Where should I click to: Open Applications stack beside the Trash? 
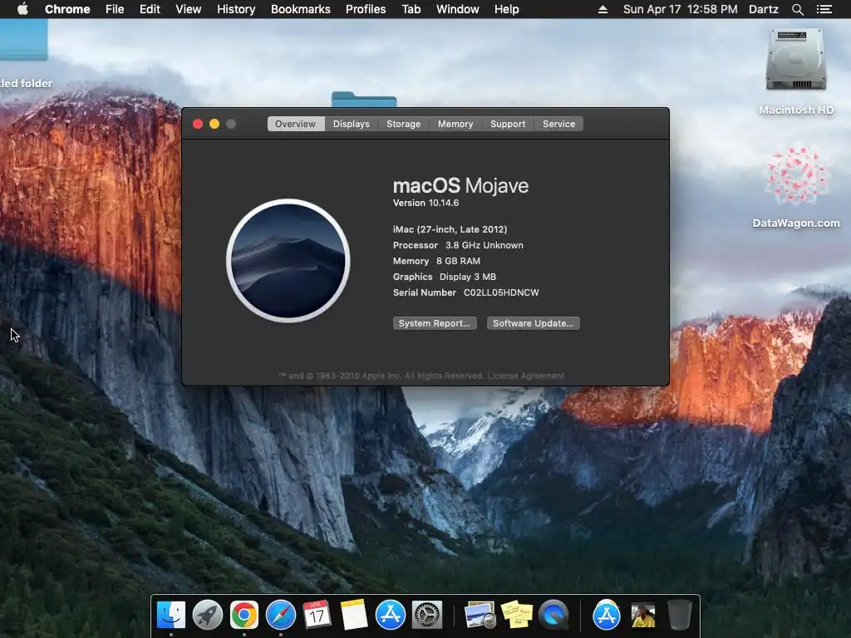tap(606, 616)
